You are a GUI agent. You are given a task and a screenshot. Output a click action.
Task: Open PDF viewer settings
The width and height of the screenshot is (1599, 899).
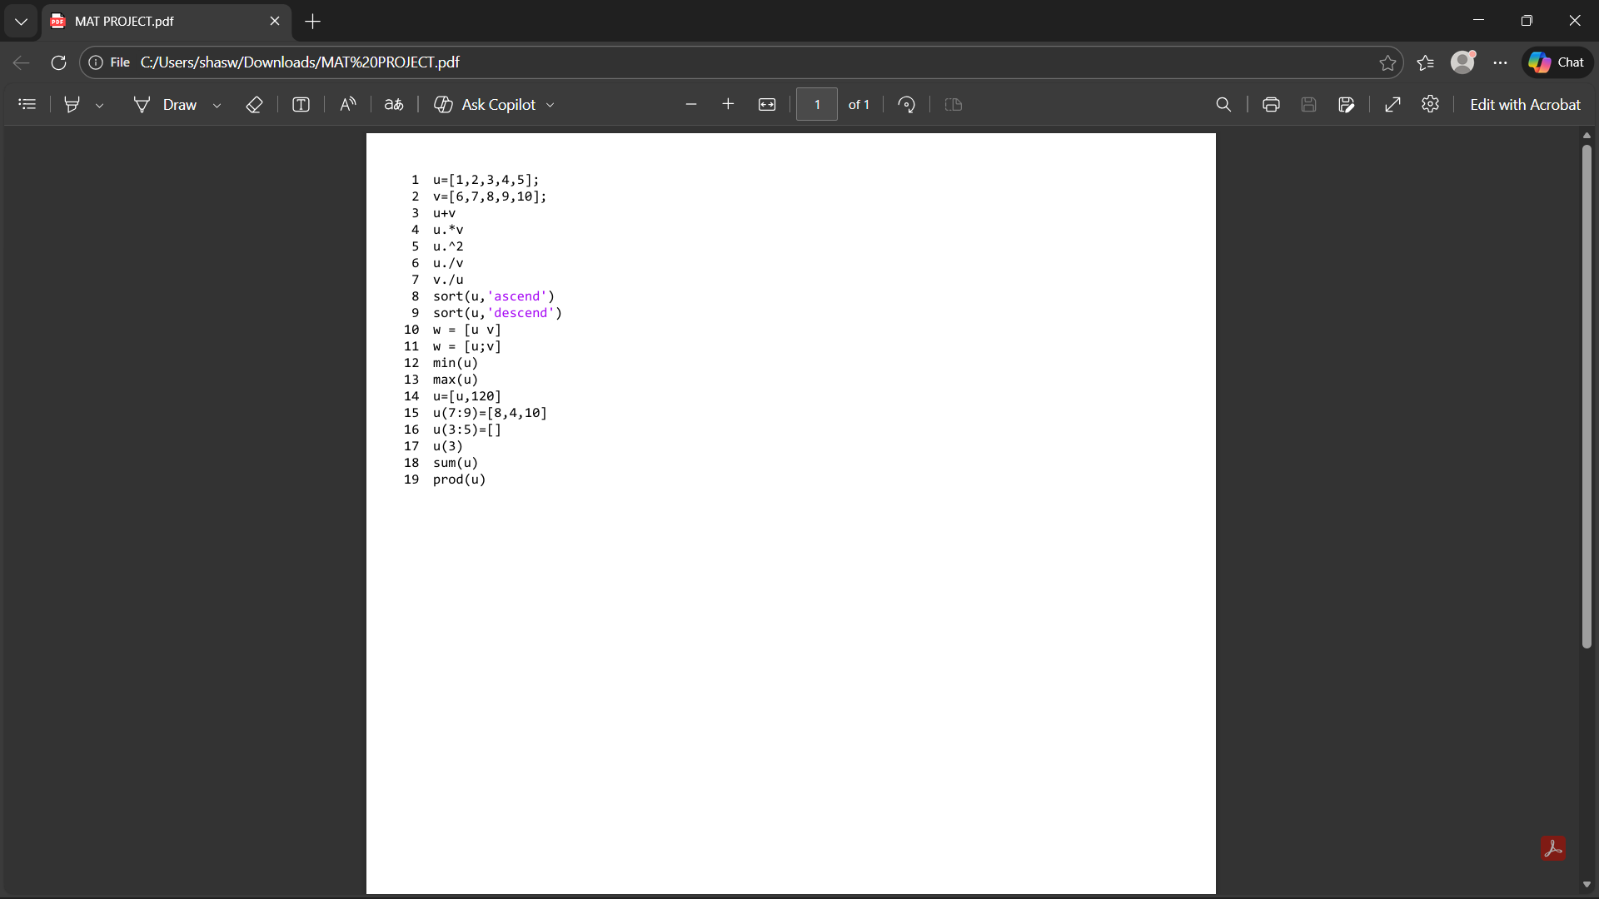(x=1431, y=104)
